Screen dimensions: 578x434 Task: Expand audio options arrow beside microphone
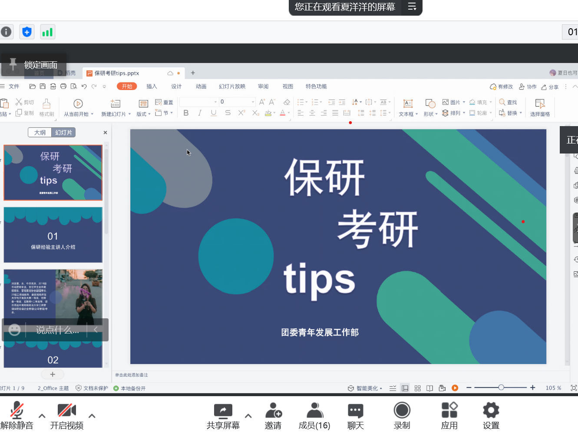[42, 416]
